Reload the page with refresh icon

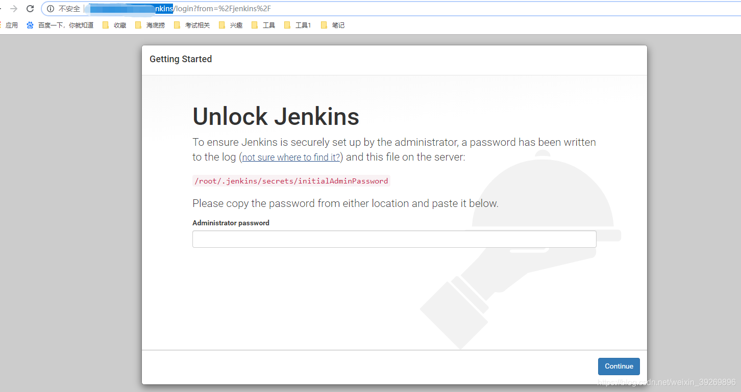click(x=30, y=9)
